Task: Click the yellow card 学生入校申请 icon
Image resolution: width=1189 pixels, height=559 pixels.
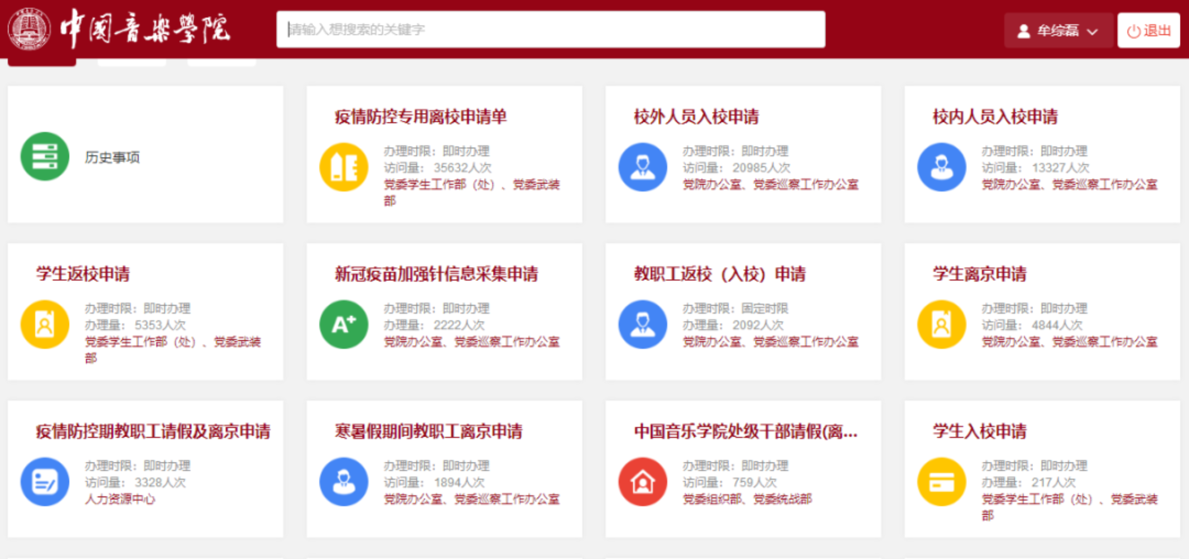Action: click(942, 482)
